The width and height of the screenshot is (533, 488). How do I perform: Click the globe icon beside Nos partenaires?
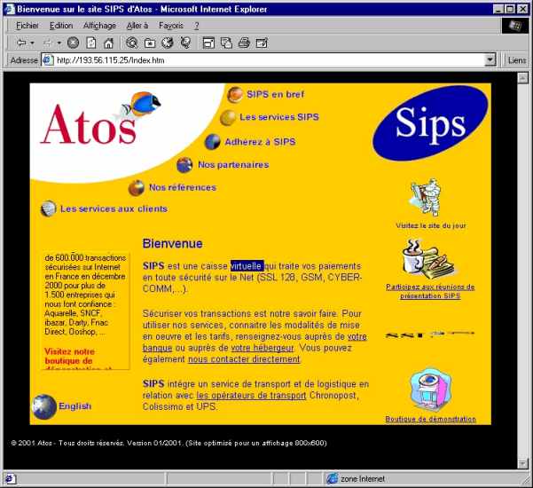[185, 165]
